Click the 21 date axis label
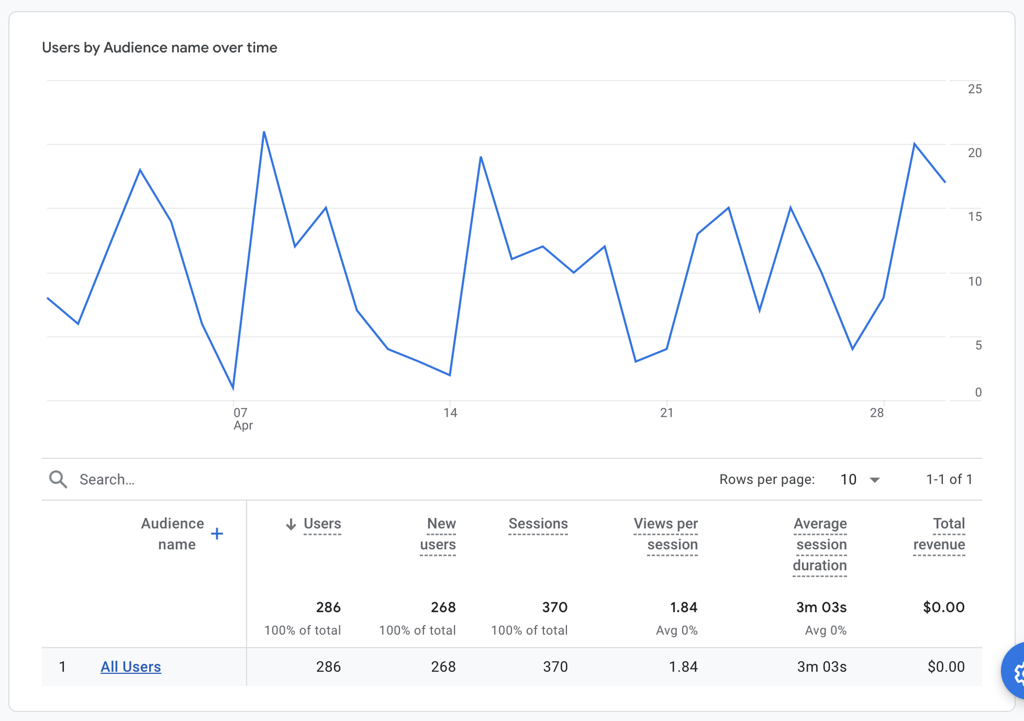This screenshot has height=721, width=1024. tap(667, 412)
